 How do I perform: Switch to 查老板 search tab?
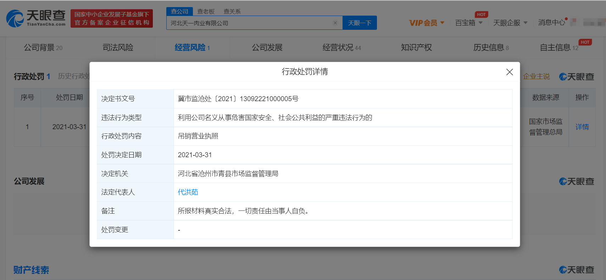click(x=206, y=11)
